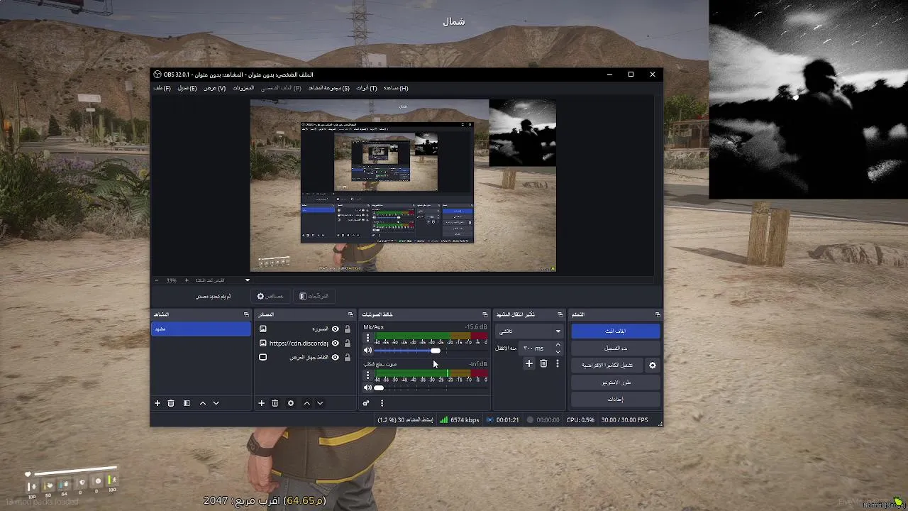The image size is (908, 511).
Task: Pop out the Sources dock with its float icon
Action: pyautogui.click(x=350, y=314)
